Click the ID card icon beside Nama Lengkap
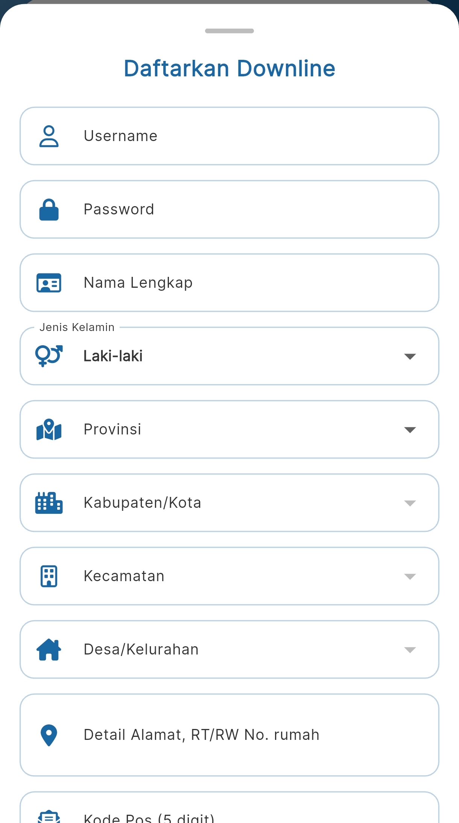This screenshot has width=459, height=823. pos(49,283)
